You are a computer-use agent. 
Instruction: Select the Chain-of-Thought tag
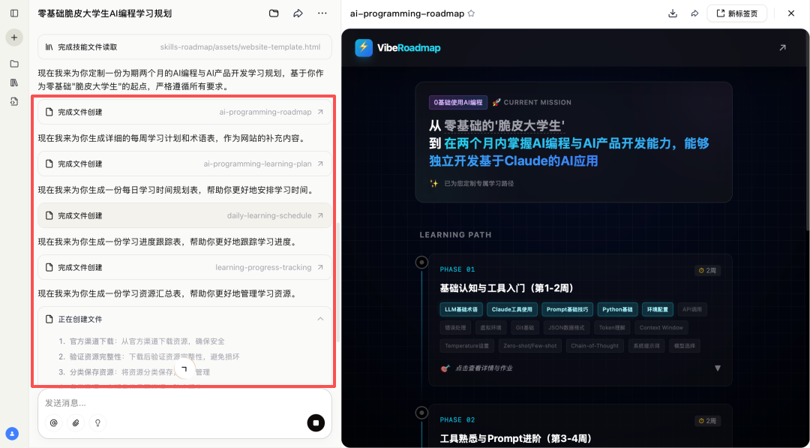(x=595, y=346)
